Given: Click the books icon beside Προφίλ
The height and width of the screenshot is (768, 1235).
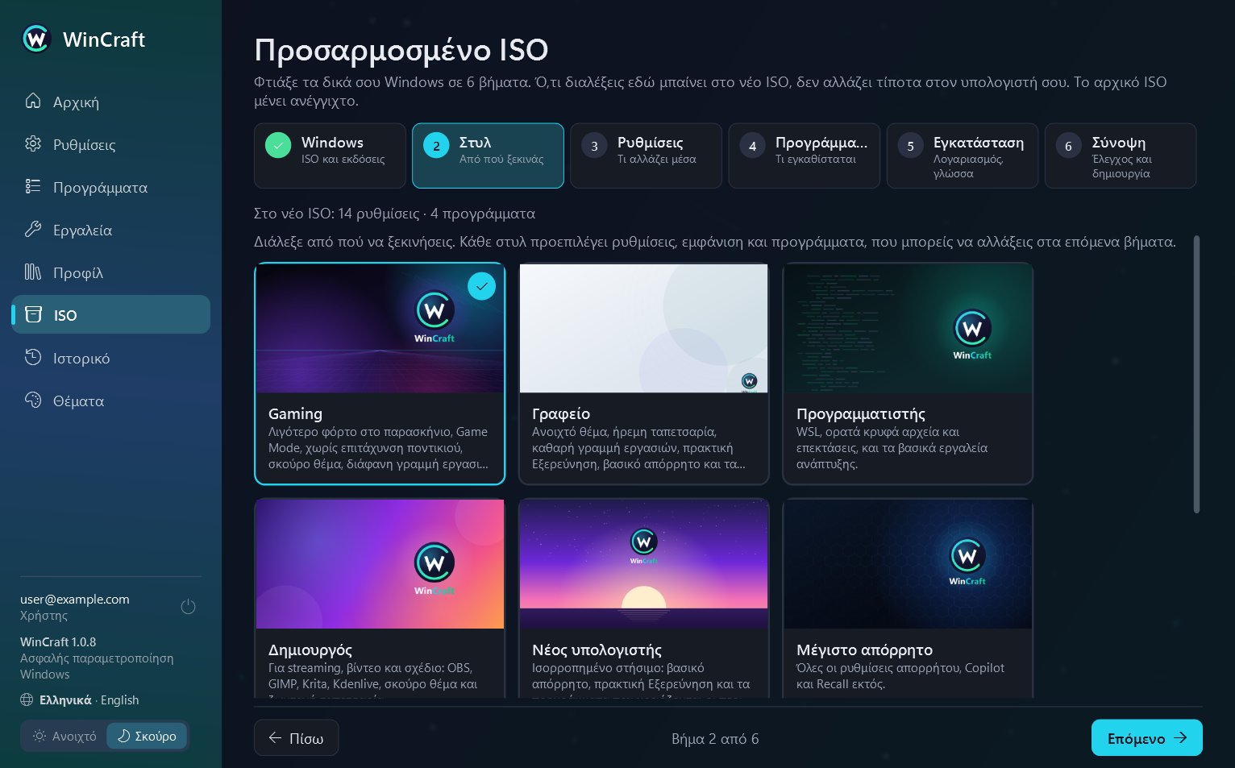Looking at the screenshot, I should tap(33, 272).
